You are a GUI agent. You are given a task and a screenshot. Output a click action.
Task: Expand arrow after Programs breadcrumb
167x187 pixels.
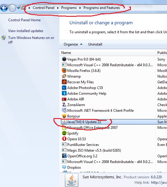pyautogui.click(x=80, y=8)
